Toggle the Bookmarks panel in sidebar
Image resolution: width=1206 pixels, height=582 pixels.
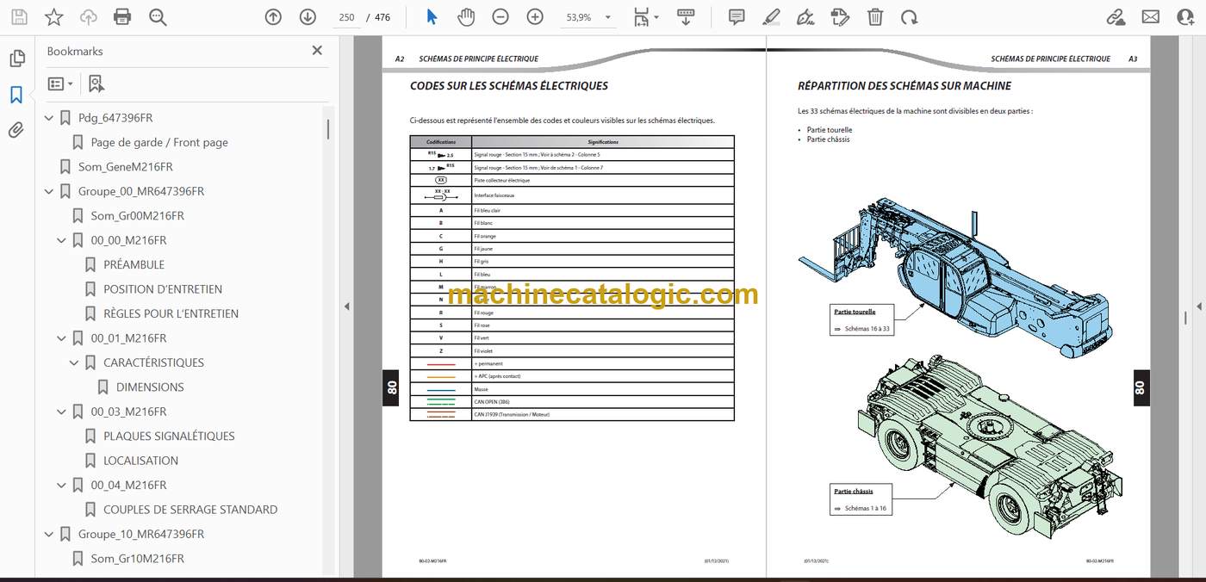coord(16,95)
